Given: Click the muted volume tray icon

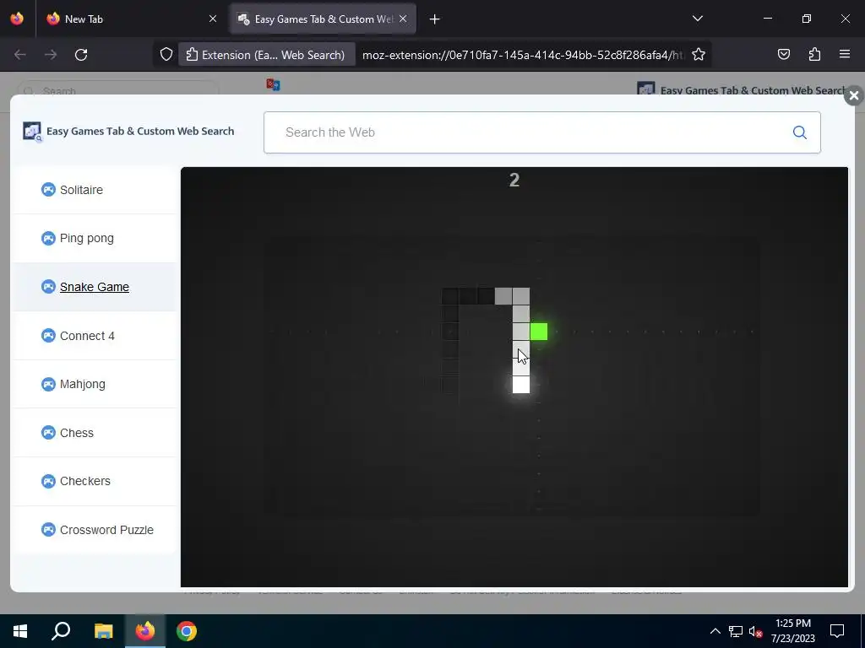Looking at the screenshot, I should pyautogui.click(x=756, y=631).
